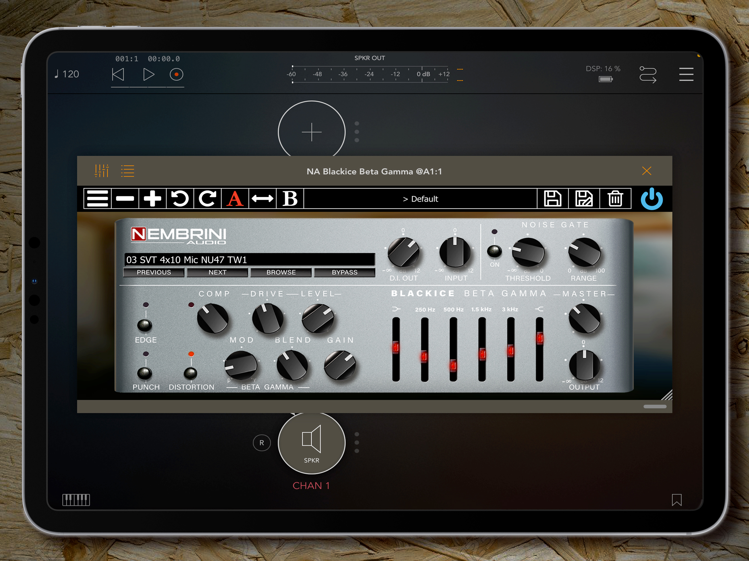Select preset slot A
The width and height of the screenshot is (749, 561).
click(235, 199)
